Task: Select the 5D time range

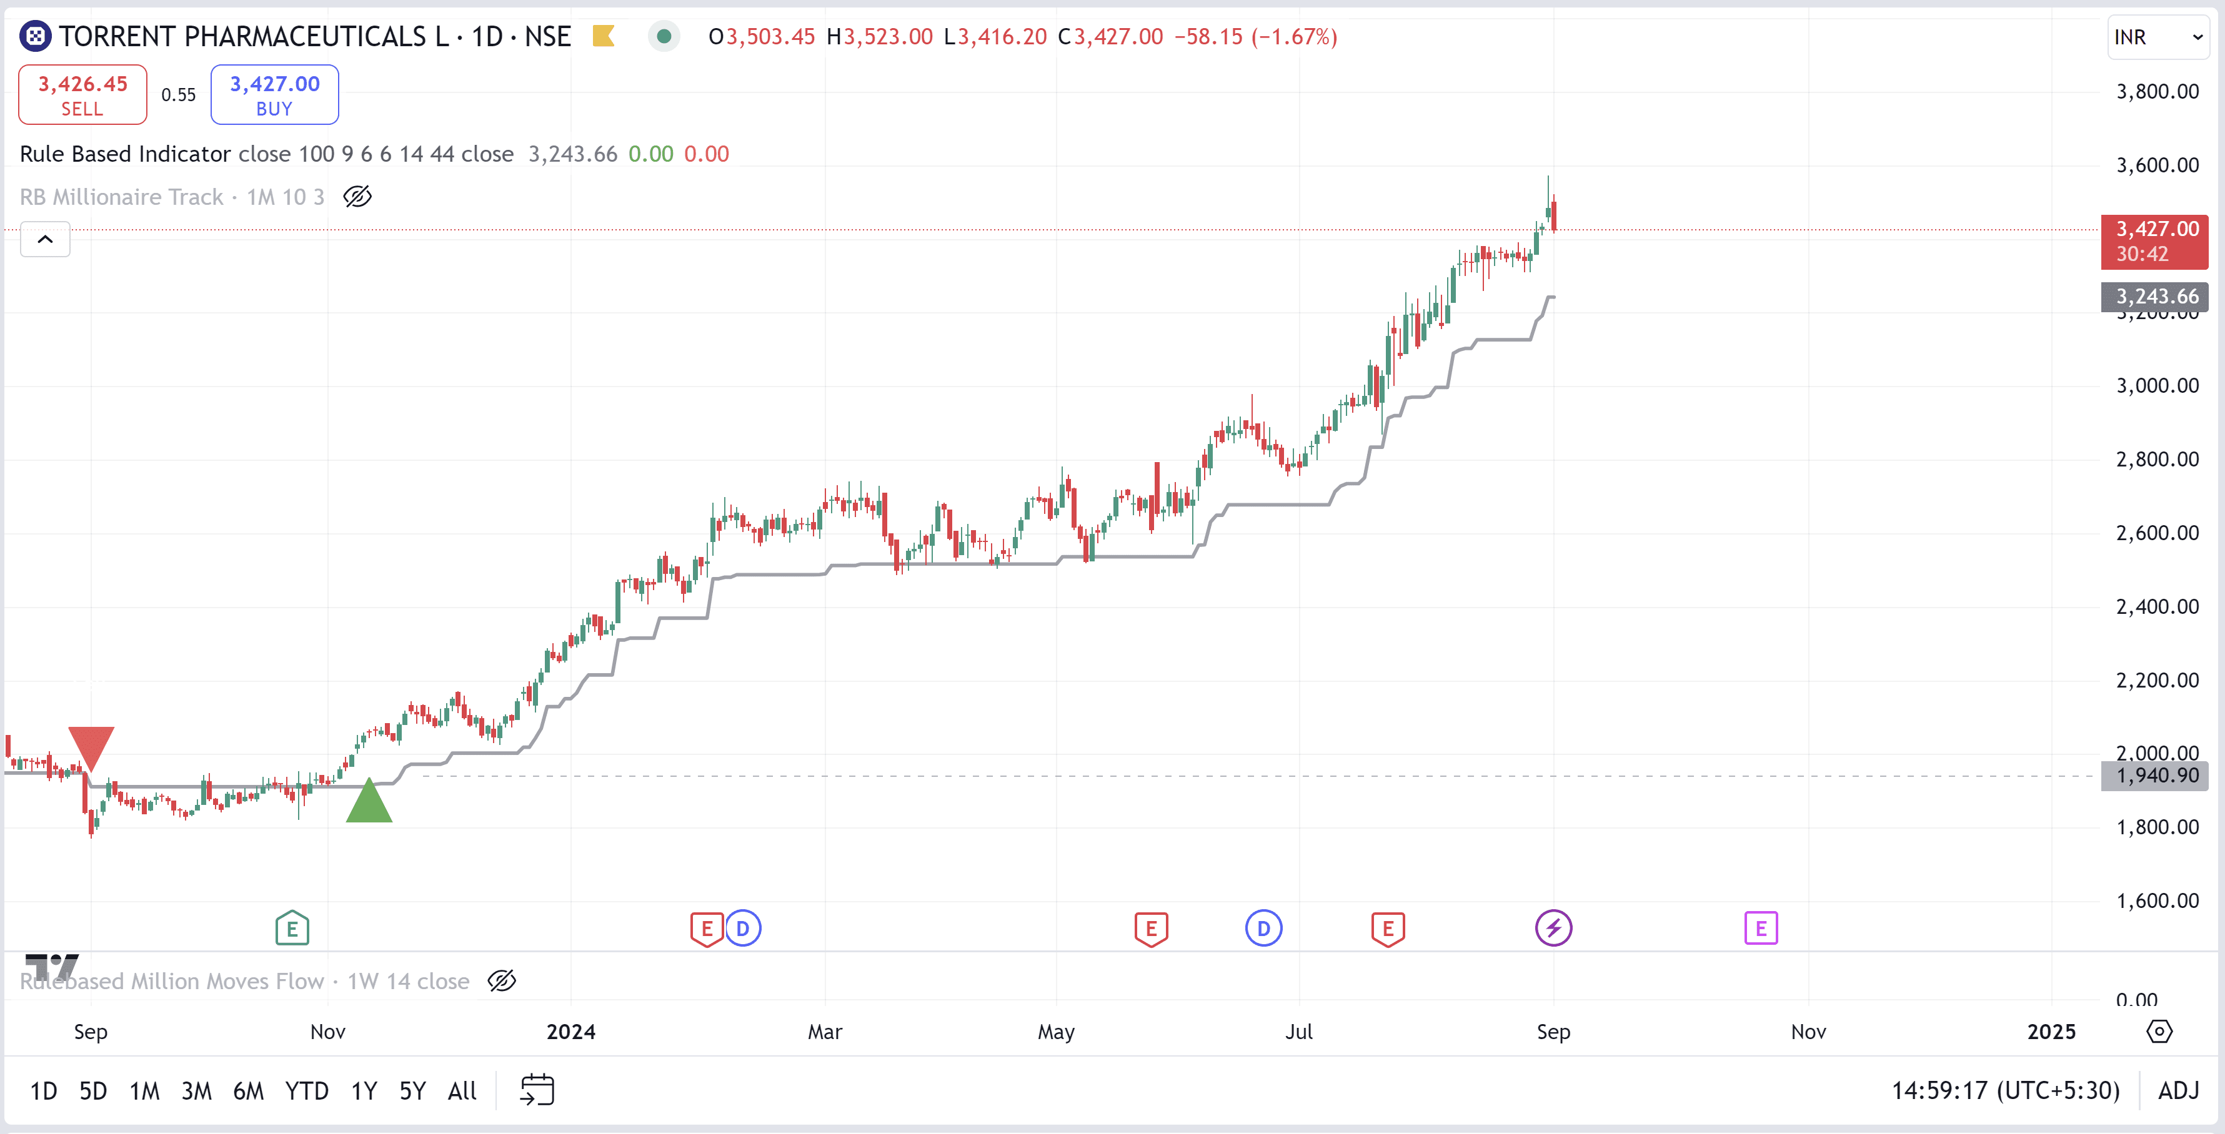Action: pyautogui.click(x=92, y=1091)
